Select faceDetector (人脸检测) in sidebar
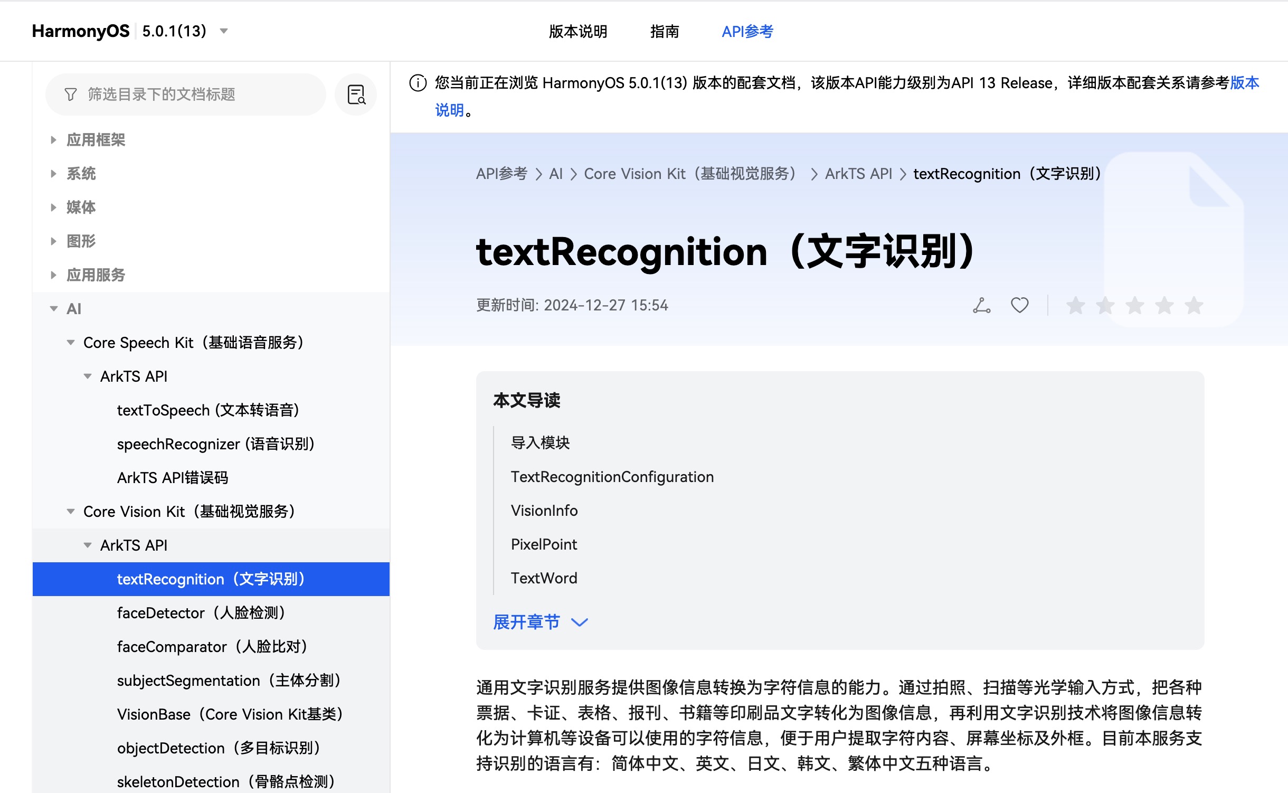This screenshot has width=1288, height=793. 201,613
